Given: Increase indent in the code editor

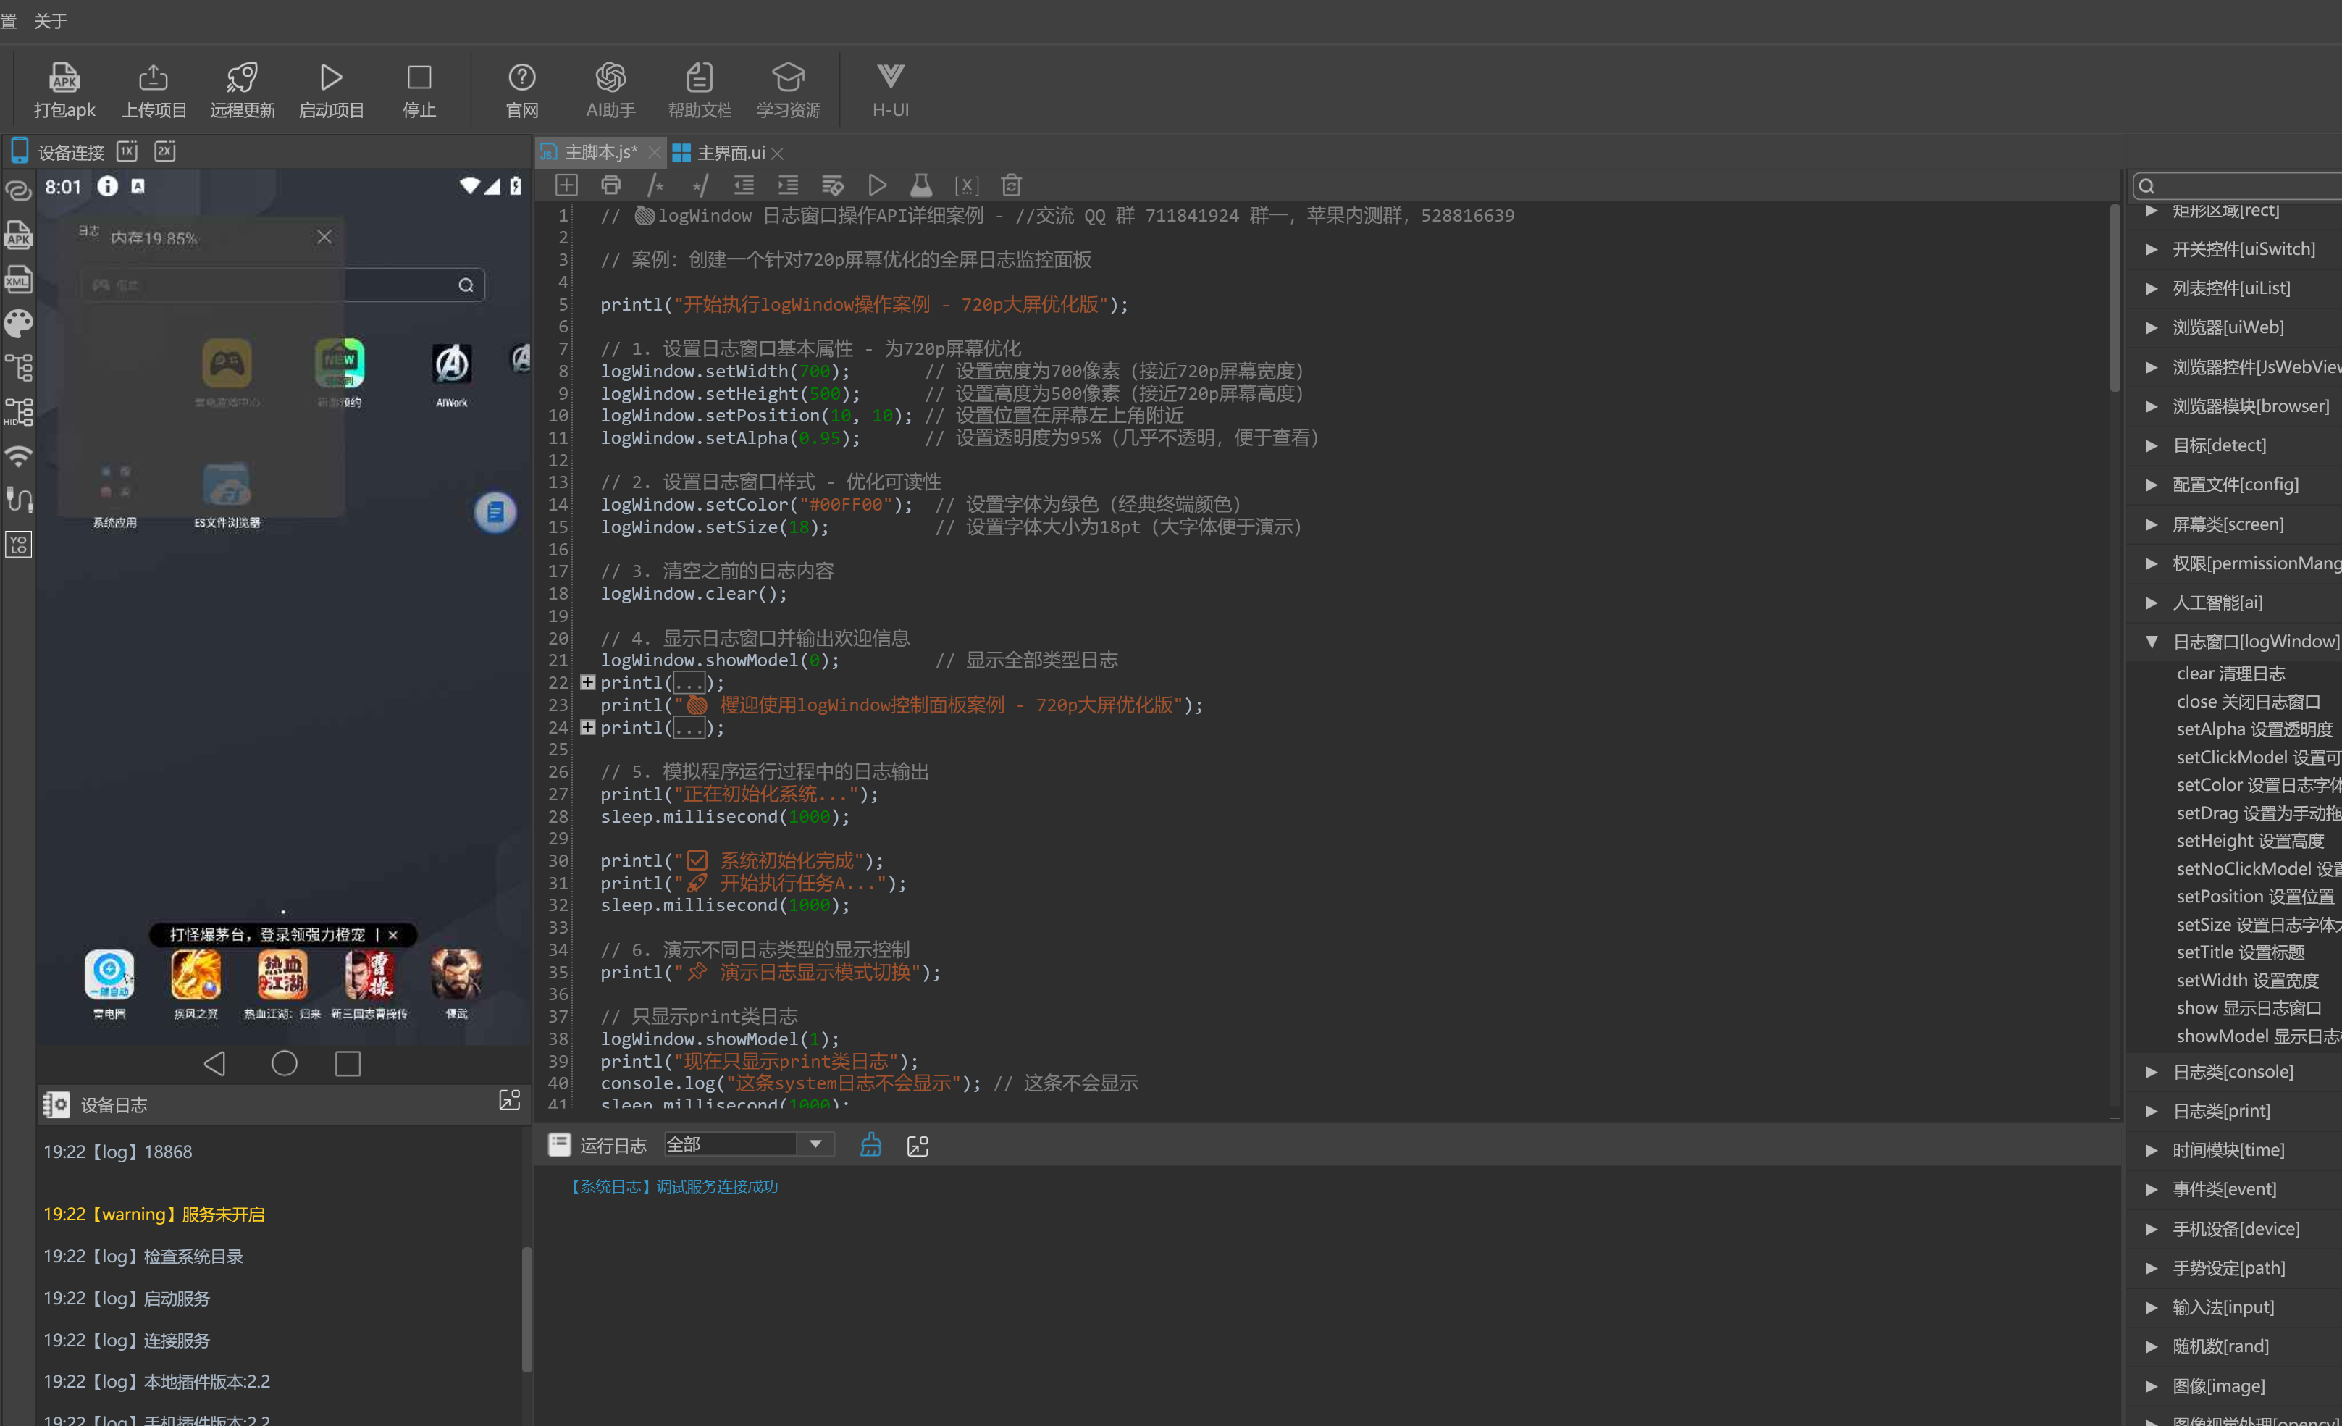Looking at the screenshot, I should 788,185.
